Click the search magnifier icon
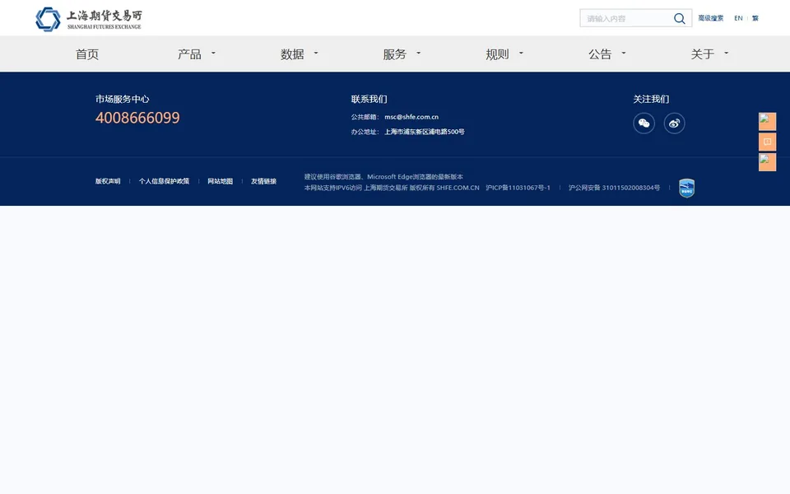 click(x=679, y=19)
